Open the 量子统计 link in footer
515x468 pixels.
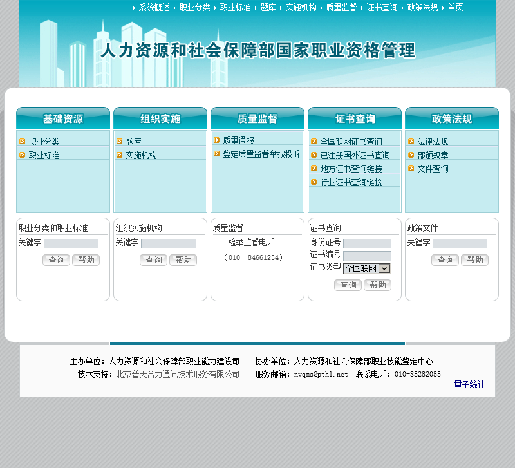pyautogui.click(x=470, y=384)
